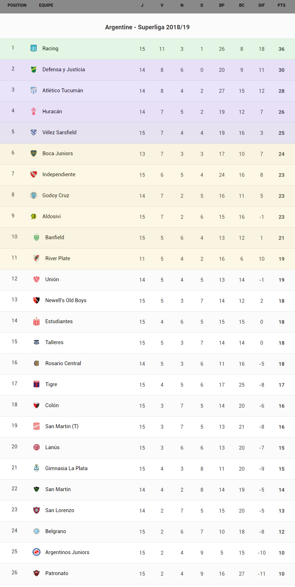Image resolution: width=295 pixels, height=587 pixels.
Task: Open the Gimnasia La Plata team link
Action: (66, 468)
